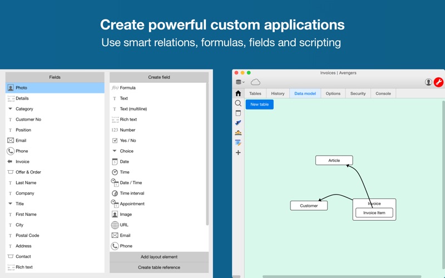Select the Choice dropdown field type
This screenshot has width=445, height=278.
tap(126, 151)
